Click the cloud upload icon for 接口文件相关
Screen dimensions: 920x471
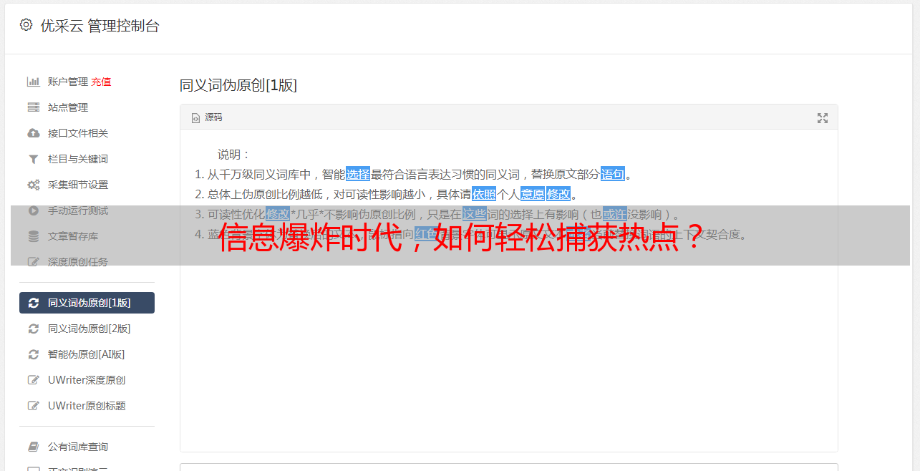33,133
